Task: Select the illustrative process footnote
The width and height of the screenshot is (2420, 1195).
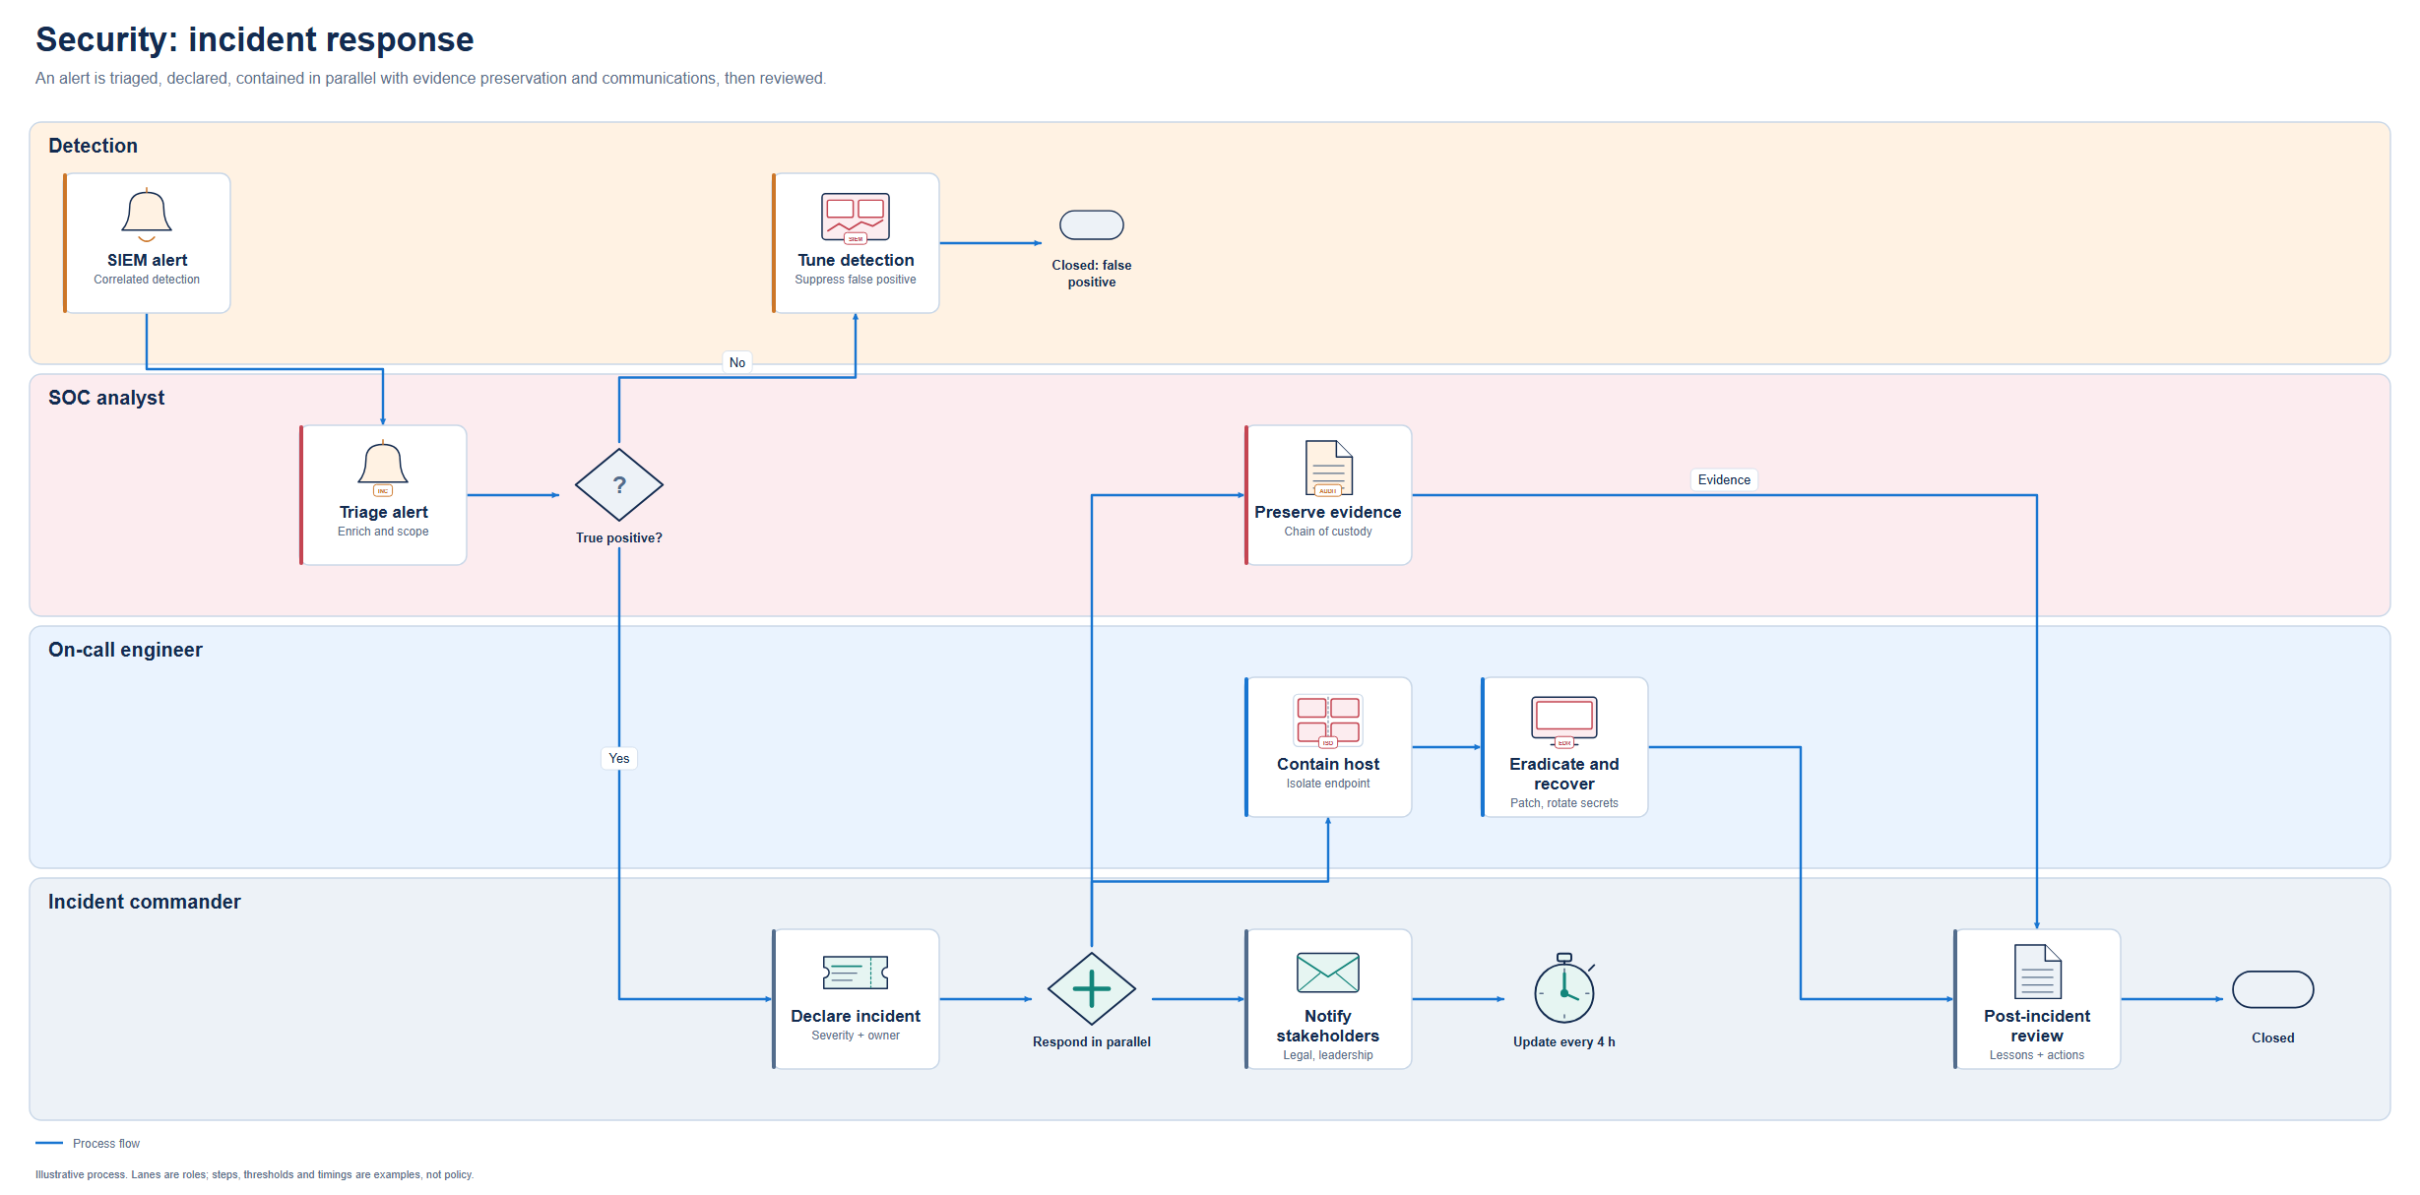Action: [x=255, y=1174]
